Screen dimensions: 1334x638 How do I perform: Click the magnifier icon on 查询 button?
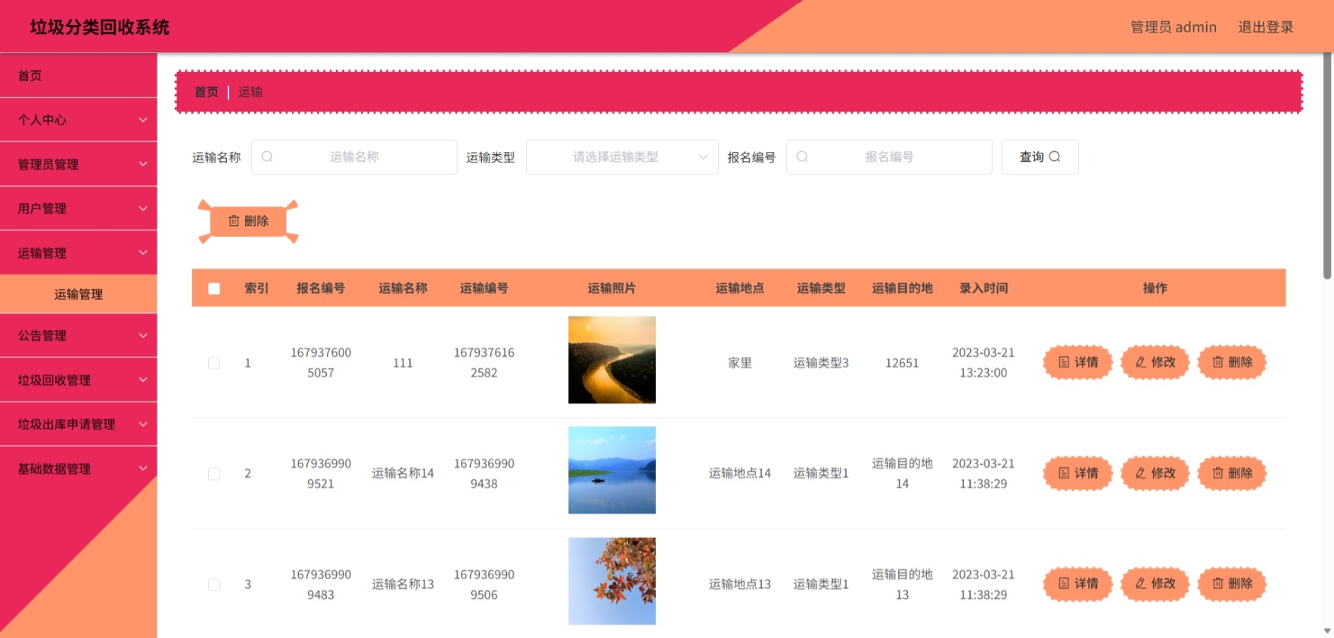pyautogui.click(x=1055, y=156)
